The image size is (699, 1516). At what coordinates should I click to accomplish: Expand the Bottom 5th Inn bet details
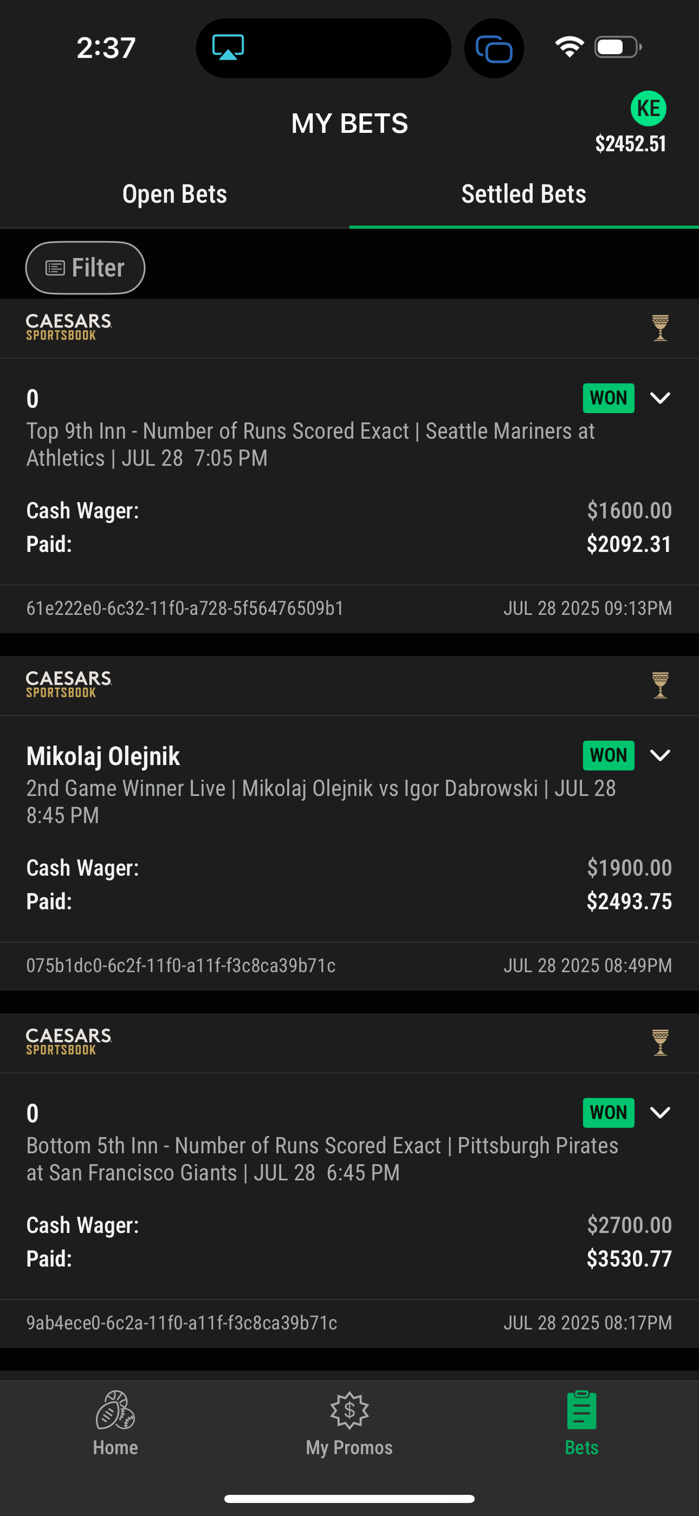660,1113
